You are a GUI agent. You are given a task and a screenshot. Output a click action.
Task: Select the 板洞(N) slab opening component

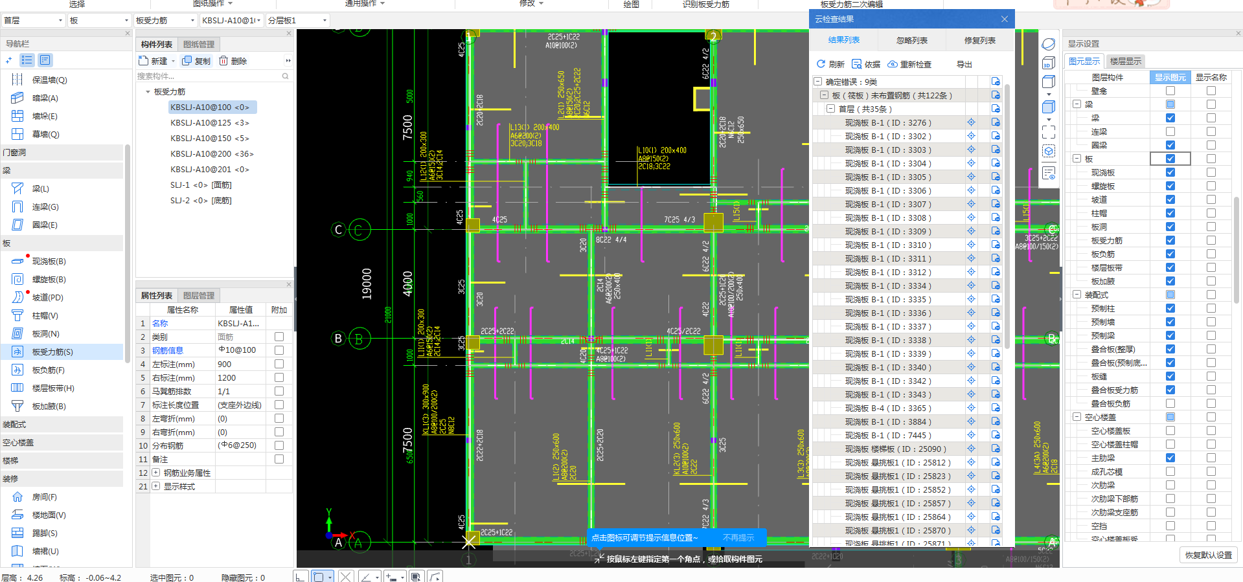45,334
